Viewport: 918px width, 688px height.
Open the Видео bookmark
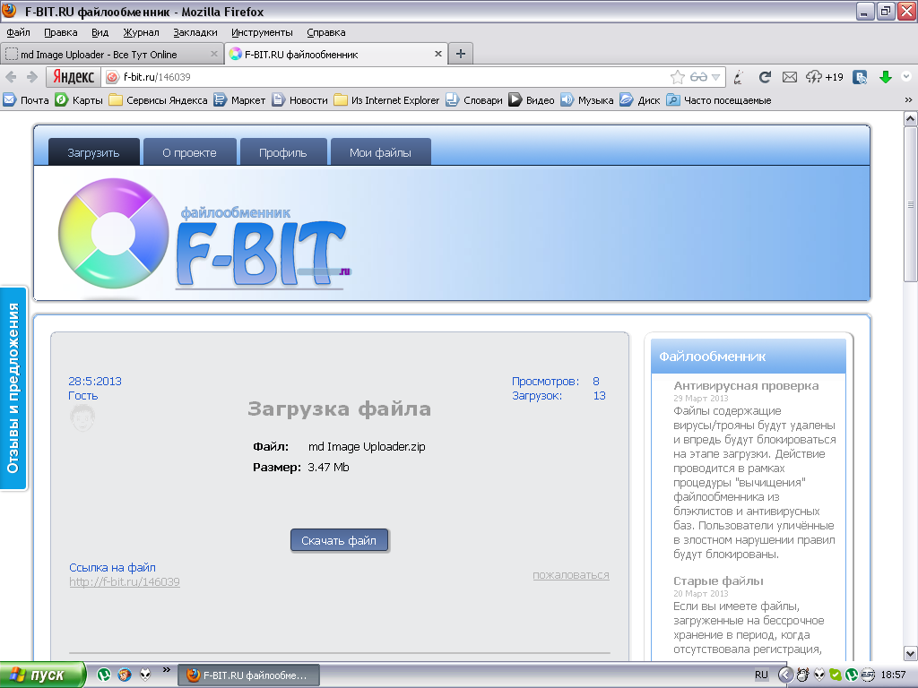pyautogui.click(x=532, y=100)
